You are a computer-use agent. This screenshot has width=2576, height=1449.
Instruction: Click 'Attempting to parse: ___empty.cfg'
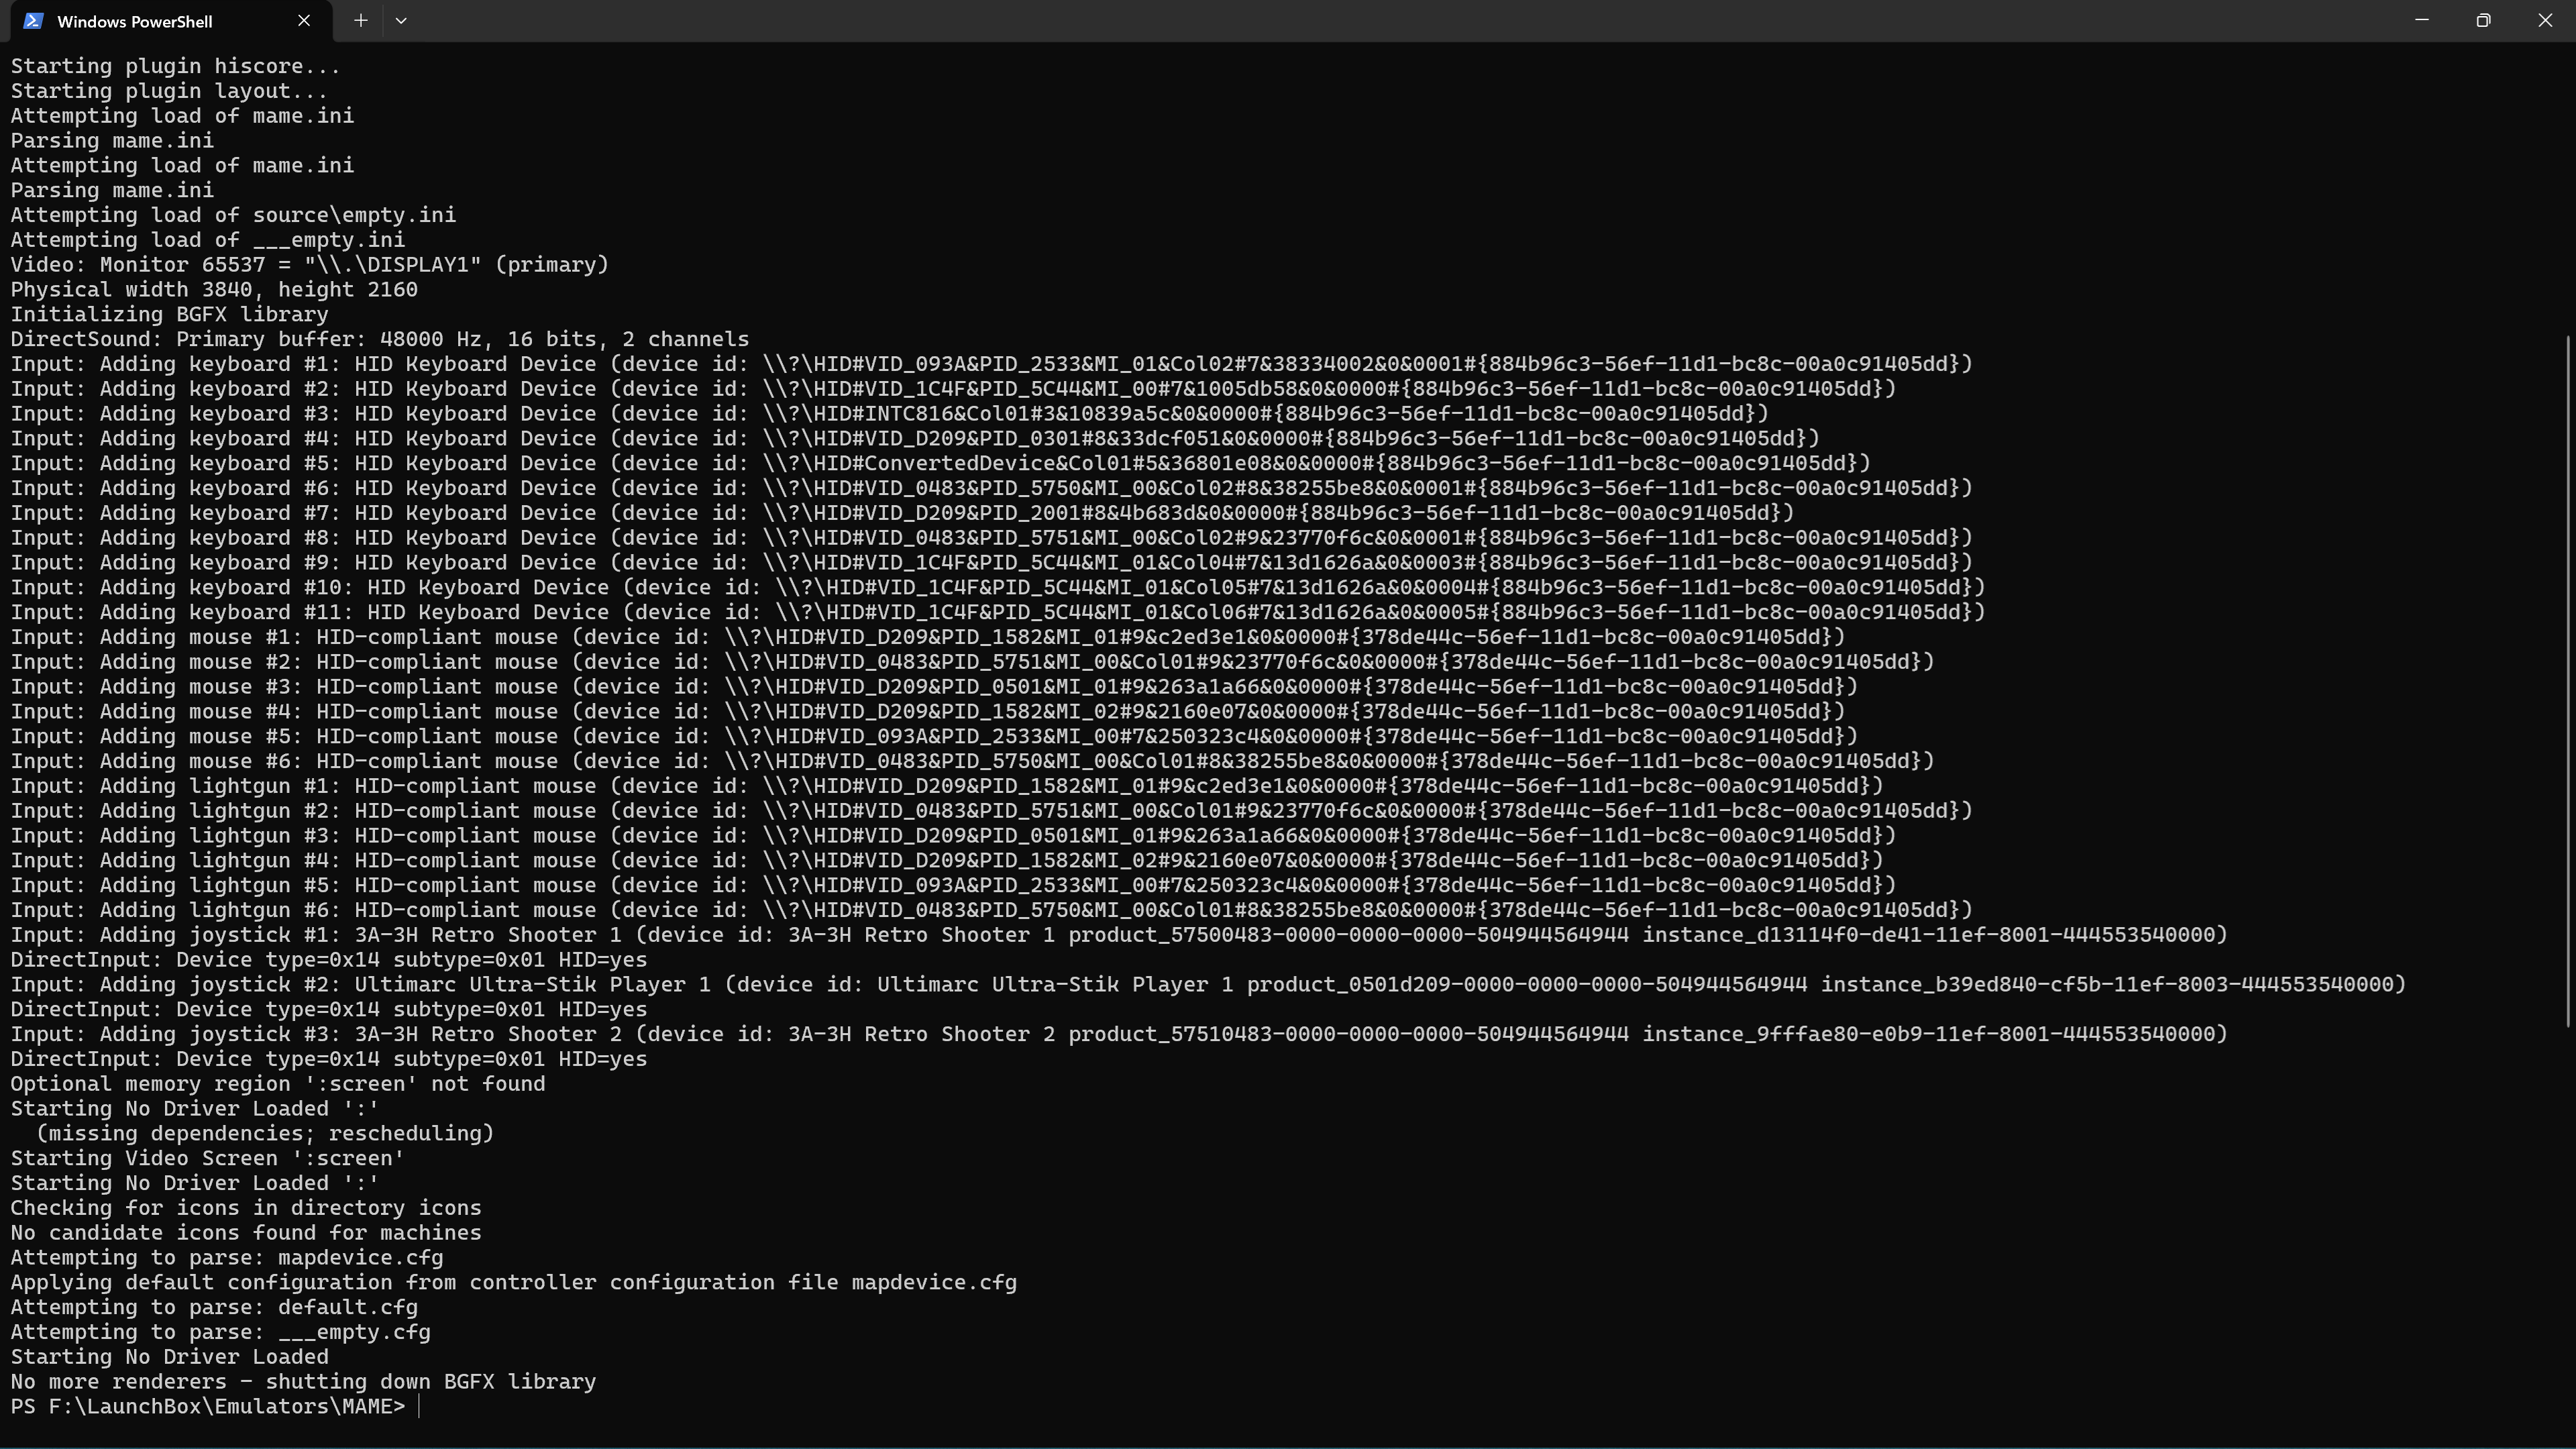click(221, 1333)
